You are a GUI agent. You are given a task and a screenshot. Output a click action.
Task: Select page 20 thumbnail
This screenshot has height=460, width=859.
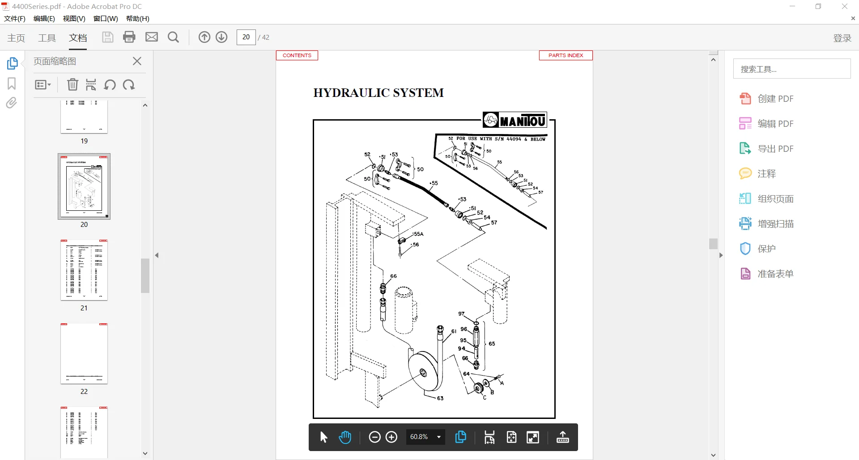84,187
